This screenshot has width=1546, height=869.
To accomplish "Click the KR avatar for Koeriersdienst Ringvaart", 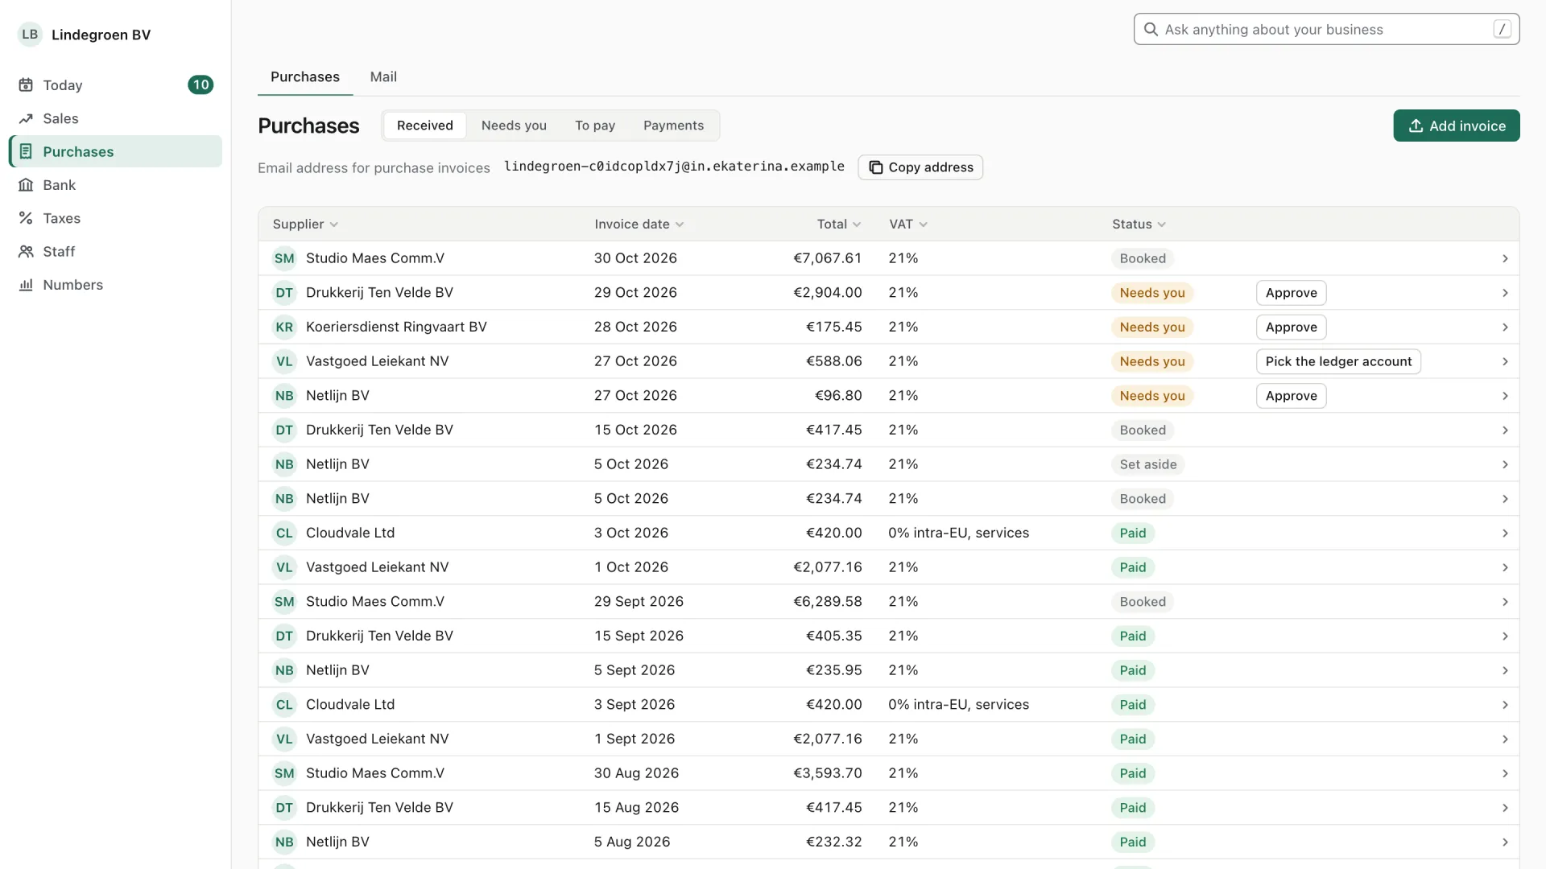I will (284, 327).
